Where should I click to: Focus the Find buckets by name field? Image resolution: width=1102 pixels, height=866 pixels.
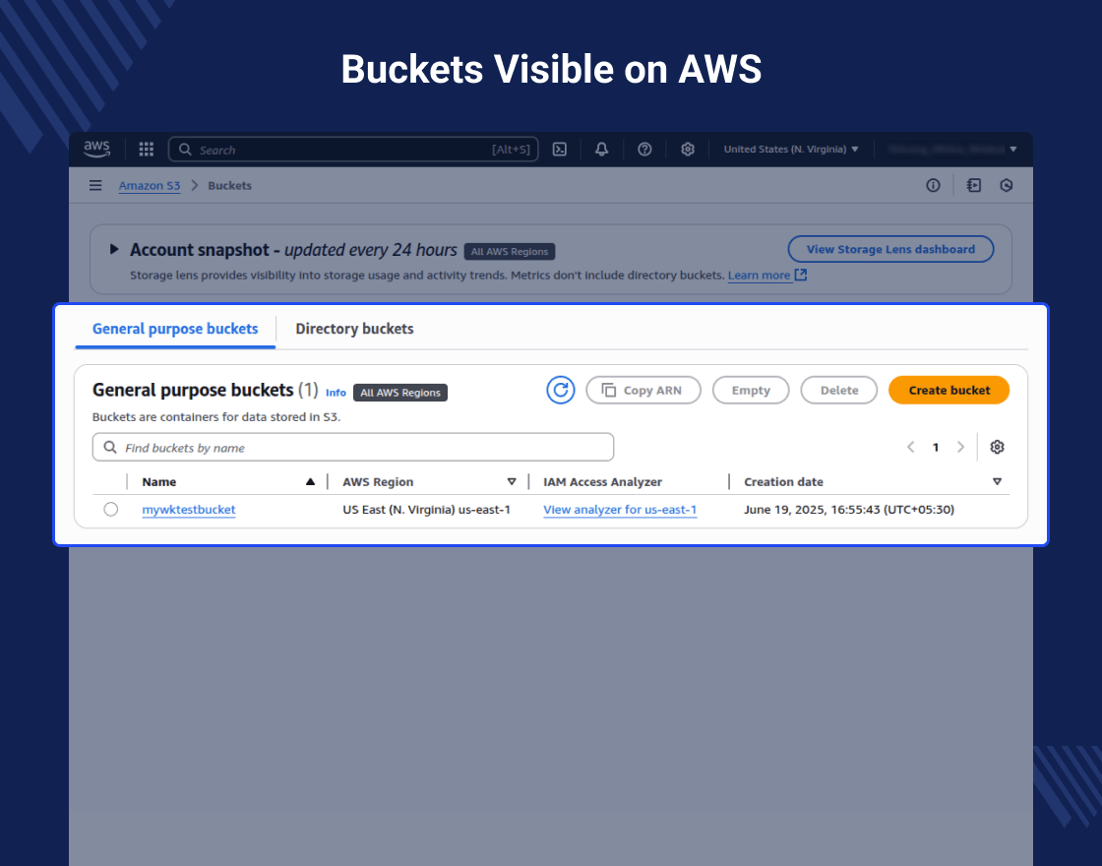pos(353,447)
